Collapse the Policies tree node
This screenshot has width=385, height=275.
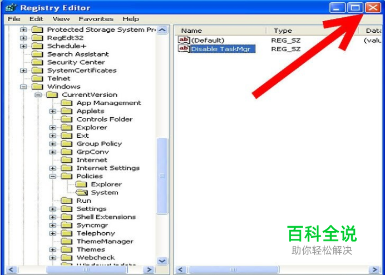(x=52, y=176)
